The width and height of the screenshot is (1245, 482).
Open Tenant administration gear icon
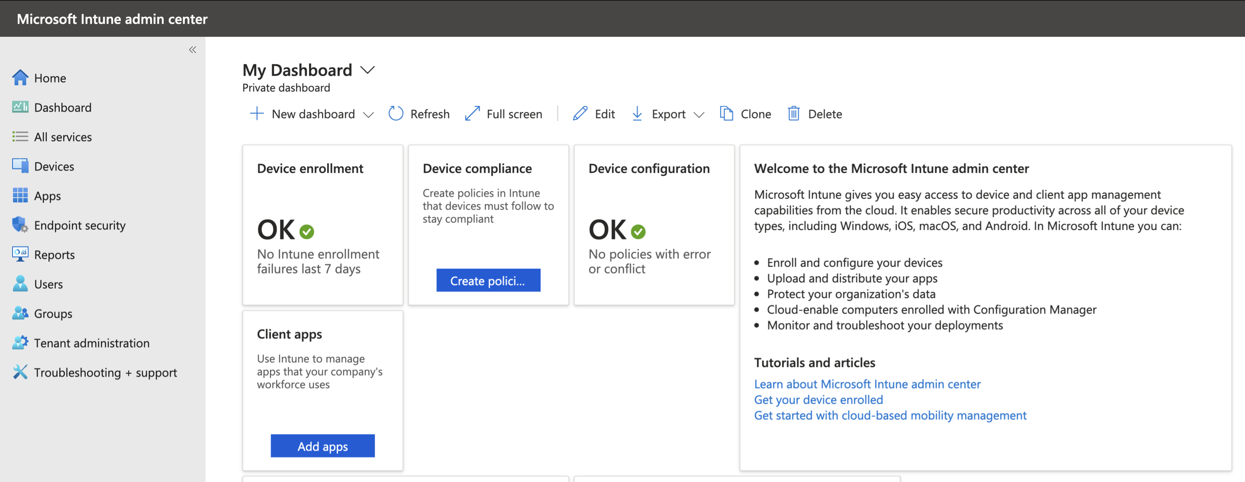20,343
